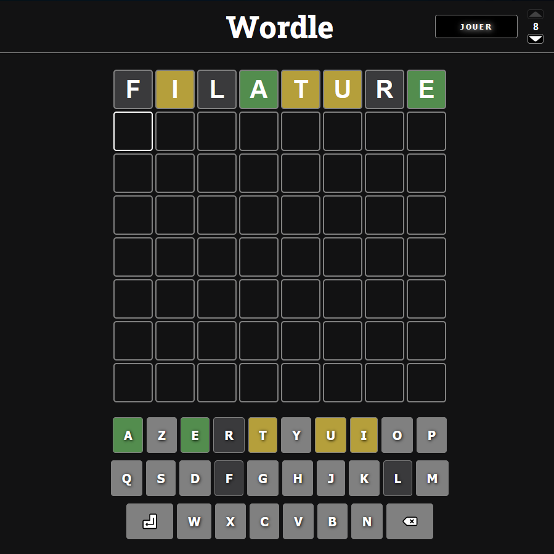Click the Wordle title
This screenshot has width=554, height=554.
[280, 27]
